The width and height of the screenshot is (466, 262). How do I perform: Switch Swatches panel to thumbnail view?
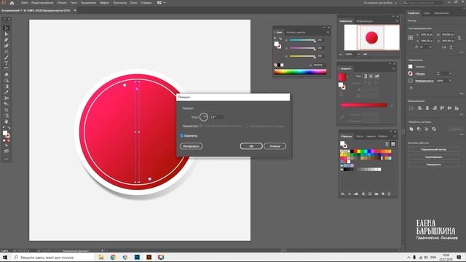coord(393,144)
